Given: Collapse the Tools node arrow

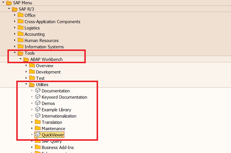Looking at the screenshot, I should click(15, 53).
